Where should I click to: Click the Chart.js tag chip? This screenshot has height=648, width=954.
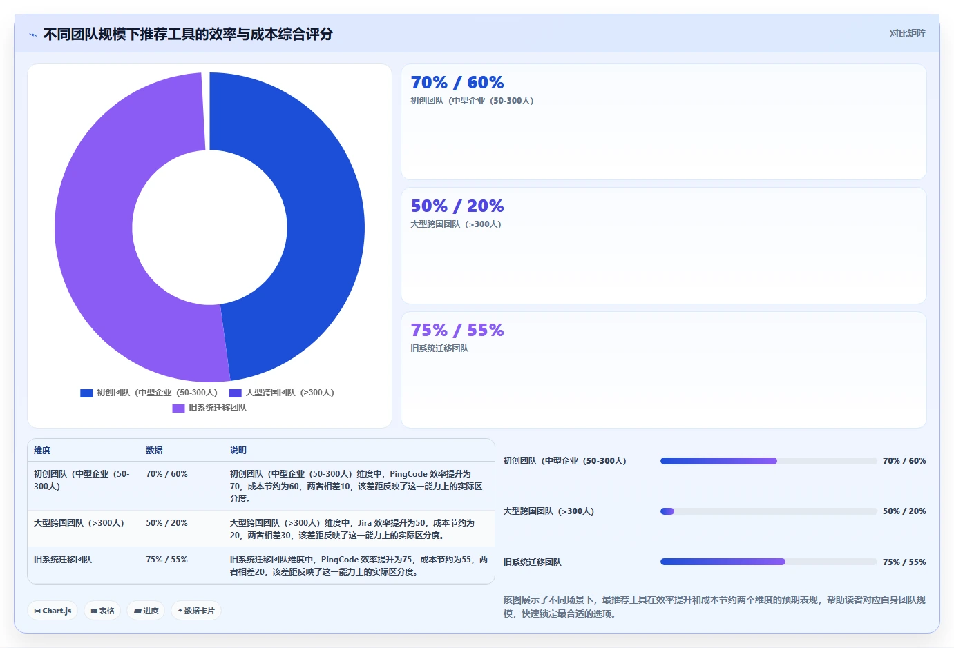tap(53, 611)
